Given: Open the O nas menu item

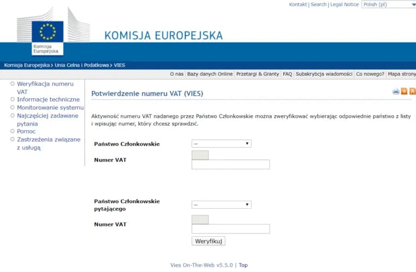Looking at the screenshot, I should 176,74.
